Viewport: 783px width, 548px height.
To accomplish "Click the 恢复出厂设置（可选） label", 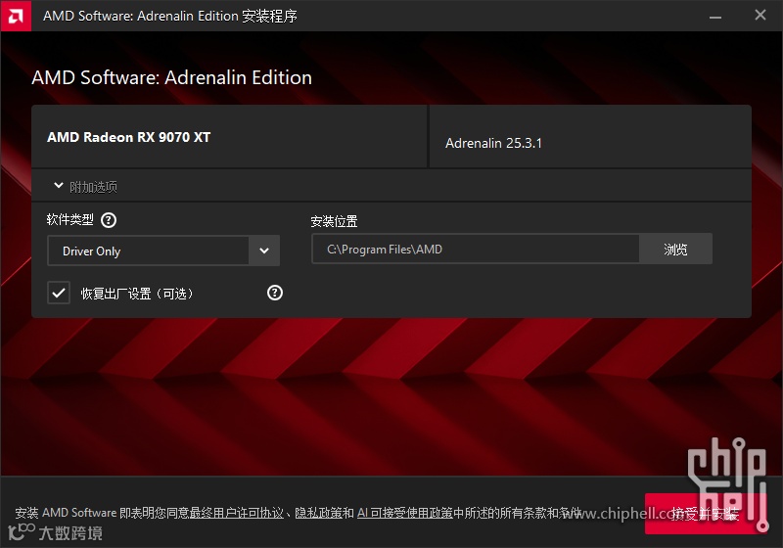I will tap(137, 294).
